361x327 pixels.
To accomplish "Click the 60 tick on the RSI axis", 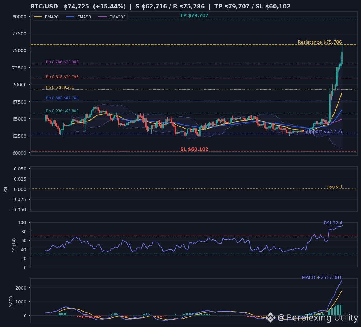I will pos(24,241).
